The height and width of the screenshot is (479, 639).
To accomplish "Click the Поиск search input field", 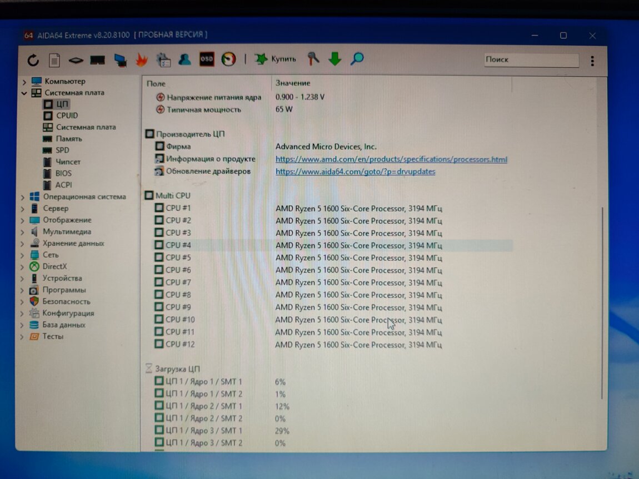I will click(531, 60).
